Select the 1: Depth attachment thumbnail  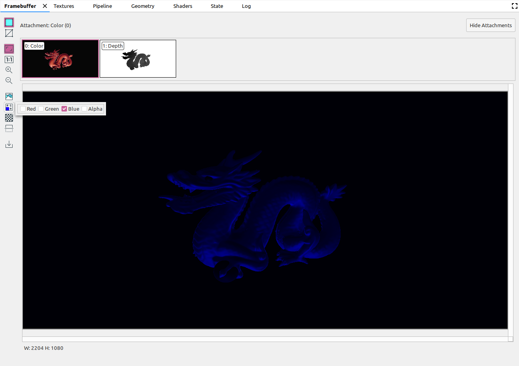(x=138, y=59)
